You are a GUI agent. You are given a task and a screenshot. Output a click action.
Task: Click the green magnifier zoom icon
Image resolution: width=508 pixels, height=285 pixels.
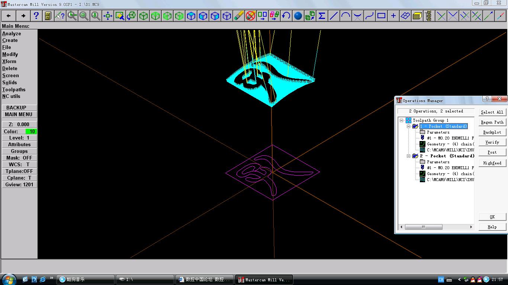[x=72, y=16]
